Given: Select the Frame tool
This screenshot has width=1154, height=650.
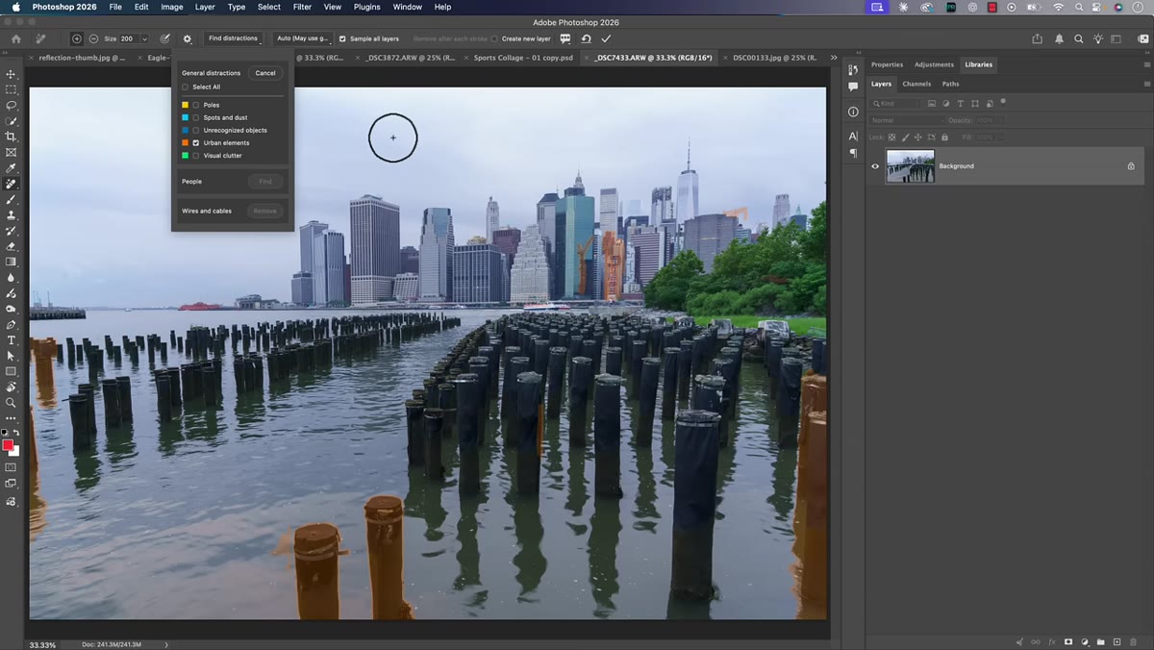Looking at the screenshot, I should (x=12, y=152).
